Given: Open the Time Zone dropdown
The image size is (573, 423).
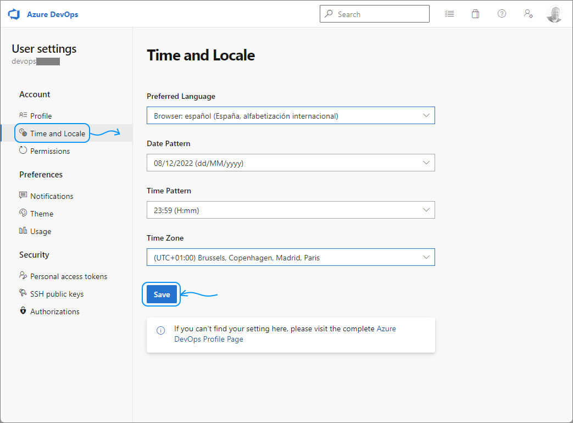Looking at the screenshot, I should 291,257.
